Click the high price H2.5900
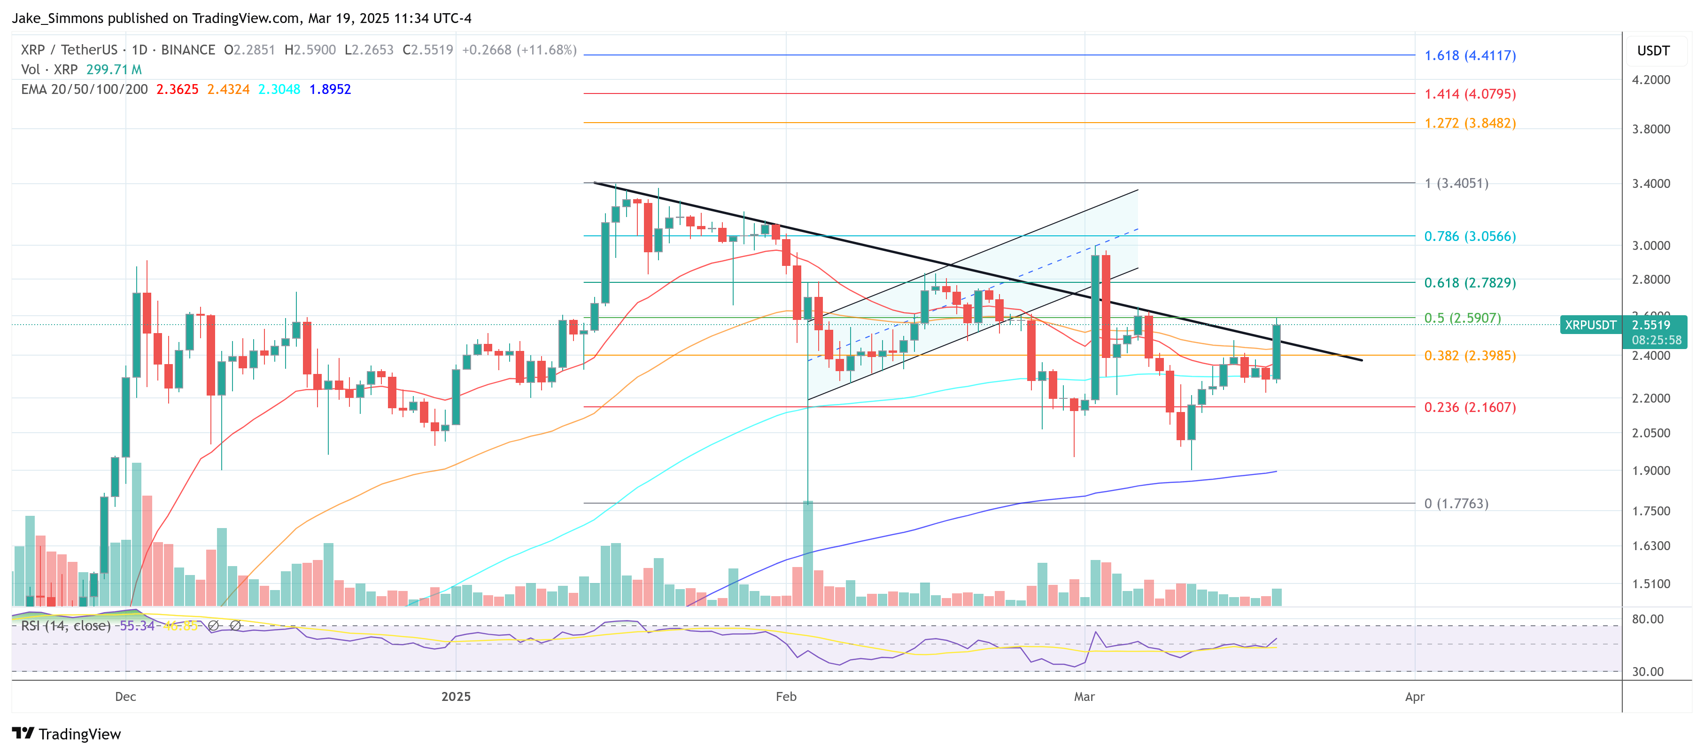 (x=310, y=50)
